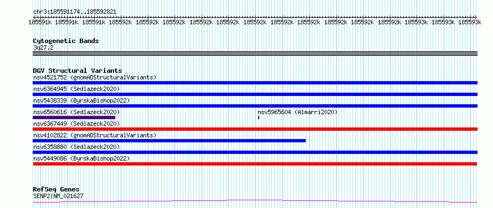Click the SENP2|NM_021627 gene label
Screen dimensions: 493x208
point(58,196)
